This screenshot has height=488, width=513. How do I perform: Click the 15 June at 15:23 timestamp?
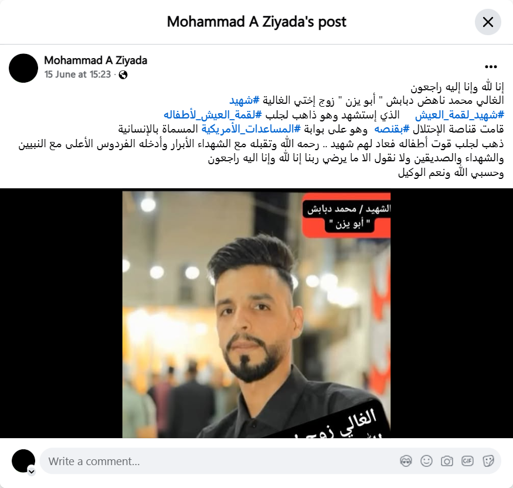[77, 74]
